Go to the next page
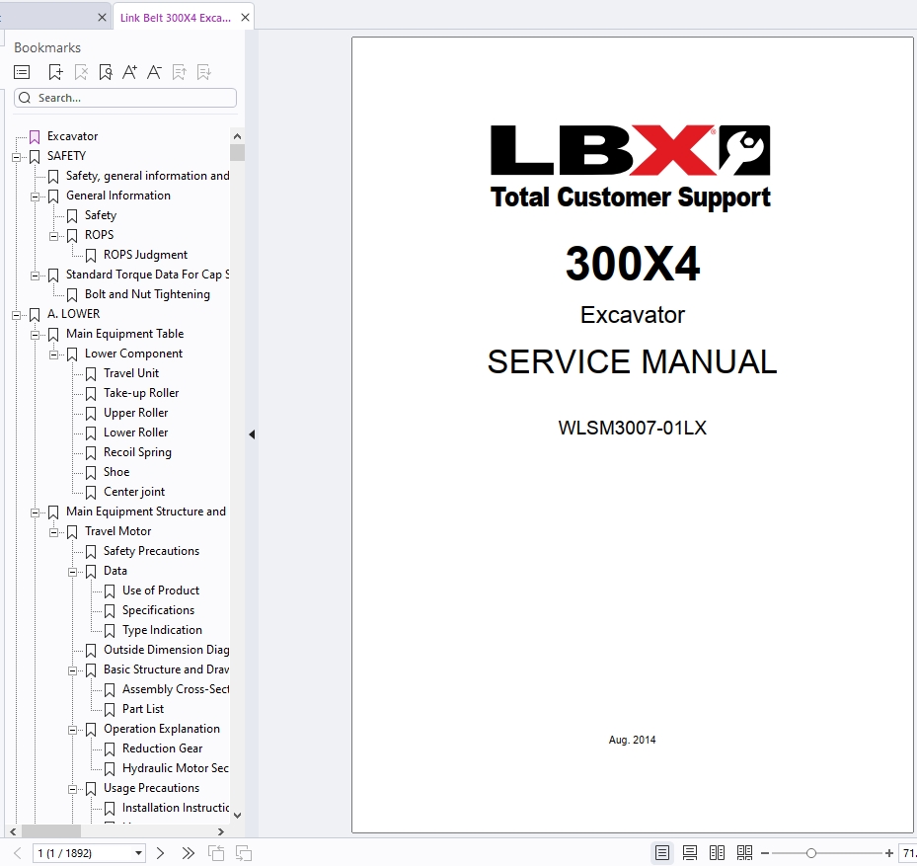 coord(160,853)
